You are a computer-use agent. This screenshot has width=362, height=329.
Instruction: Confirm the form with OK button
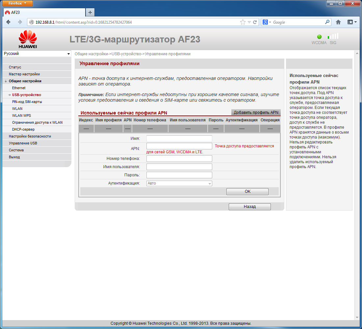247,191
